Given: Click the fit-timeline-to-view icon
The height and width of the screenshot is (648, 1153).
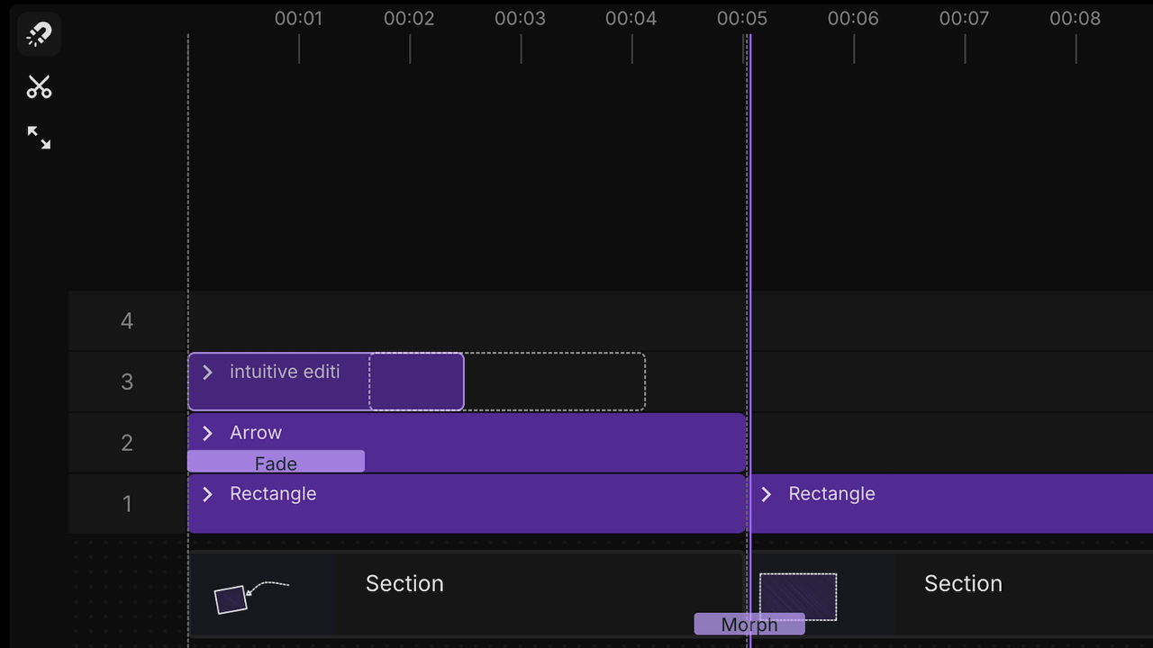Looking at the screenshot, I should pyautogui.click(x=39, y=137).
